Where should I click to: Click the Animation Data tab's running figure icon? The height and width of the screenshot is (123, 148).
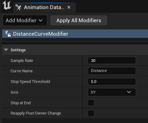point(18,7)
